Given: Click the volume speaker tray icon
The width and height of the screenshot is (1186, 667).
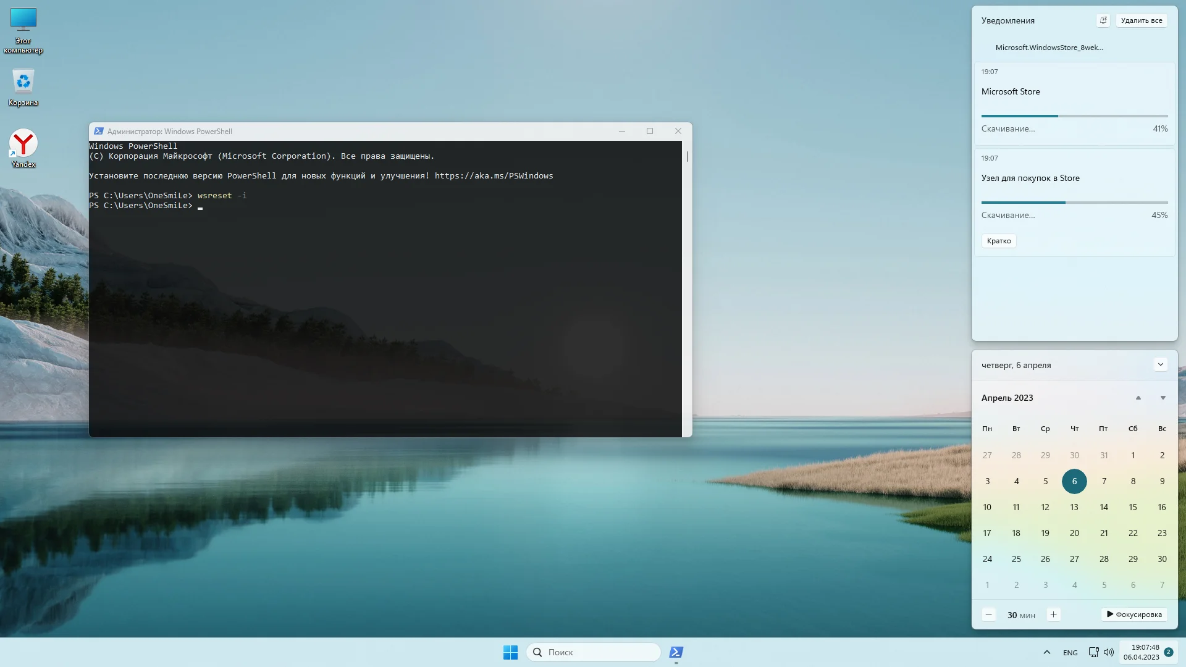Looking at the screenshot, I should (1109, 652).
